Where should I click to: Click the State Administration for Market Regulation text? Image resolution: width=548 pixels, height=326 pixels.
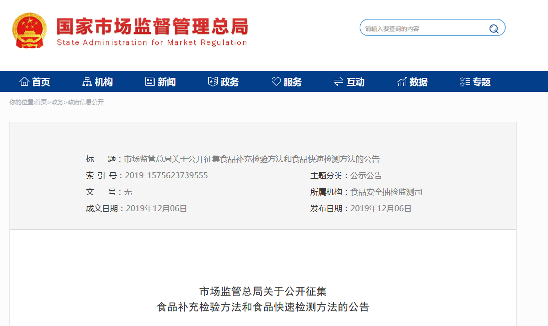point(152,42)
